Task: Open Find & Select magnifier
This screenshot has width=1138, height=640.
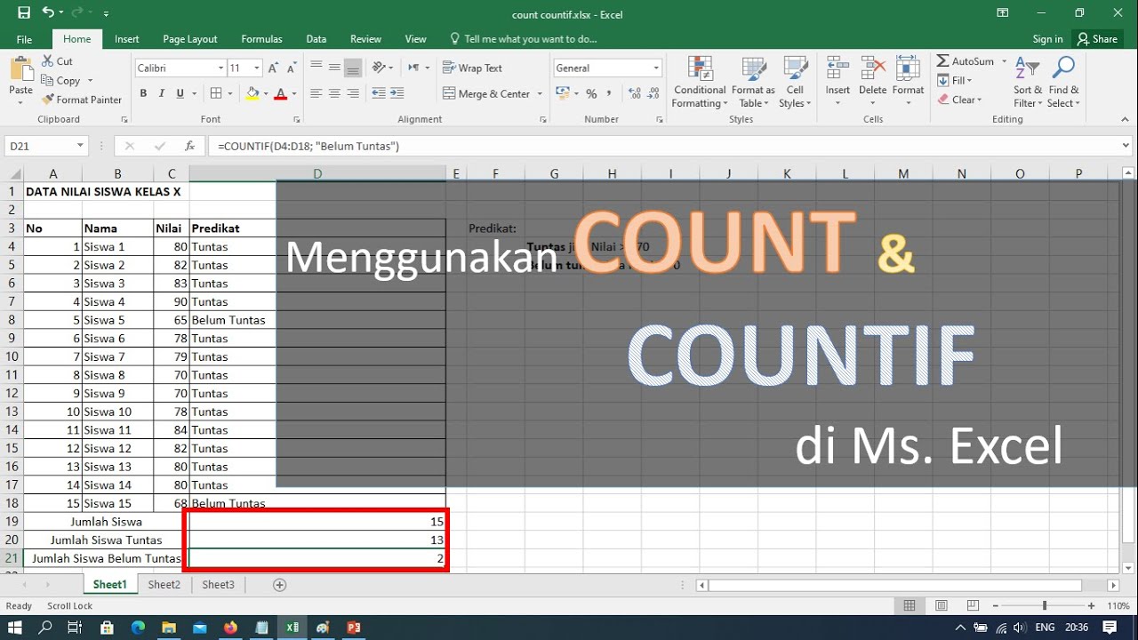Action: 1063,83
